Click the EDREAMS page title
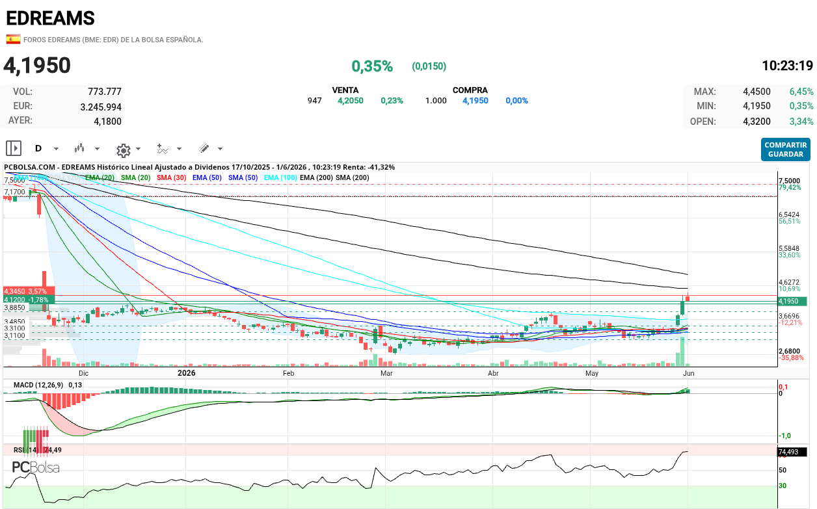Image resolution: width=817 pixels, height=509 pixels. 50,18
